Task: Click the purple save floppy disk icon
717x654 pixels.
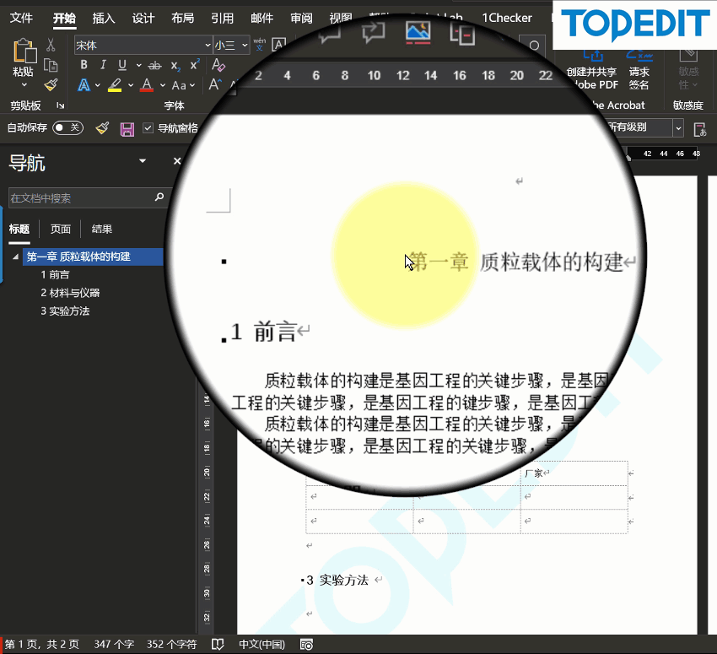Action: 127,128
